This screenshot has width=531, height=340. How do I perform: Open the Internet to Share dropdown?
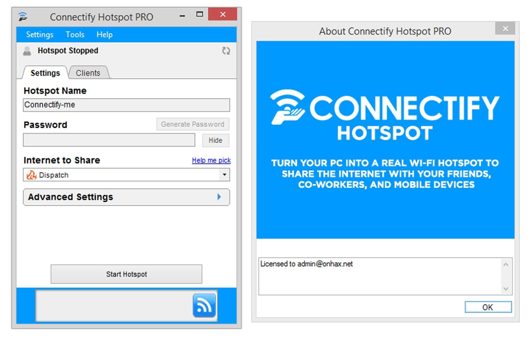pyautogui.click(x=224, y=175)
